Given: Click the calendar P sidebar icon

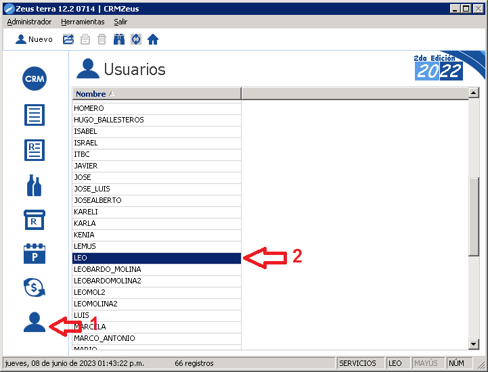Looking at the screenshot, I should 35,254.
